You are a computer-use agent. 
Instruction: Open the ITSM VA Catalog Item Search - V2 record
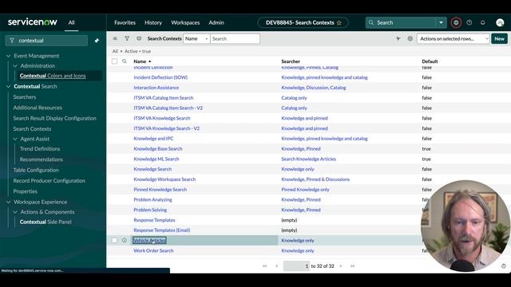click(x=168, y=108)
